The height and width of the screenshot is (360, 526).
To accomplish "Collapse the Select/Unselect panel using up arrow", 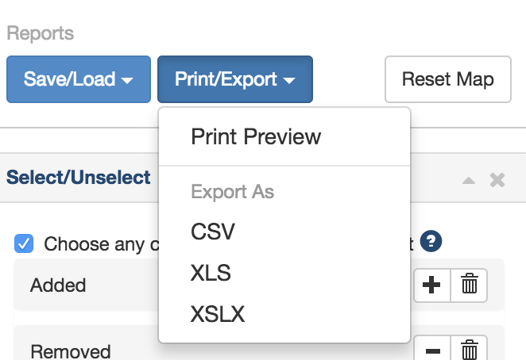I will coord(469,181).
